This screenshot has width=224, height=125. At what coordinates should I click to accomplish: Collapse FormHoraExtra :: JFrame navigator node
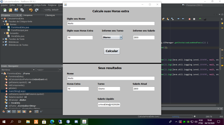pyautogui.click(x=2, y=74)
